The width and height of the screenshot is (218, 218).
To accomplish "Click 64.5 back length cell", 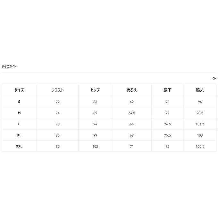I will click(x=132, y=113).
